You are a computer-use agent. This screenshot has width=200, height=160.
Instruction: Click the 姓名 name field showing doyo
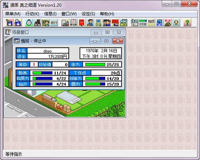(48, 51)
